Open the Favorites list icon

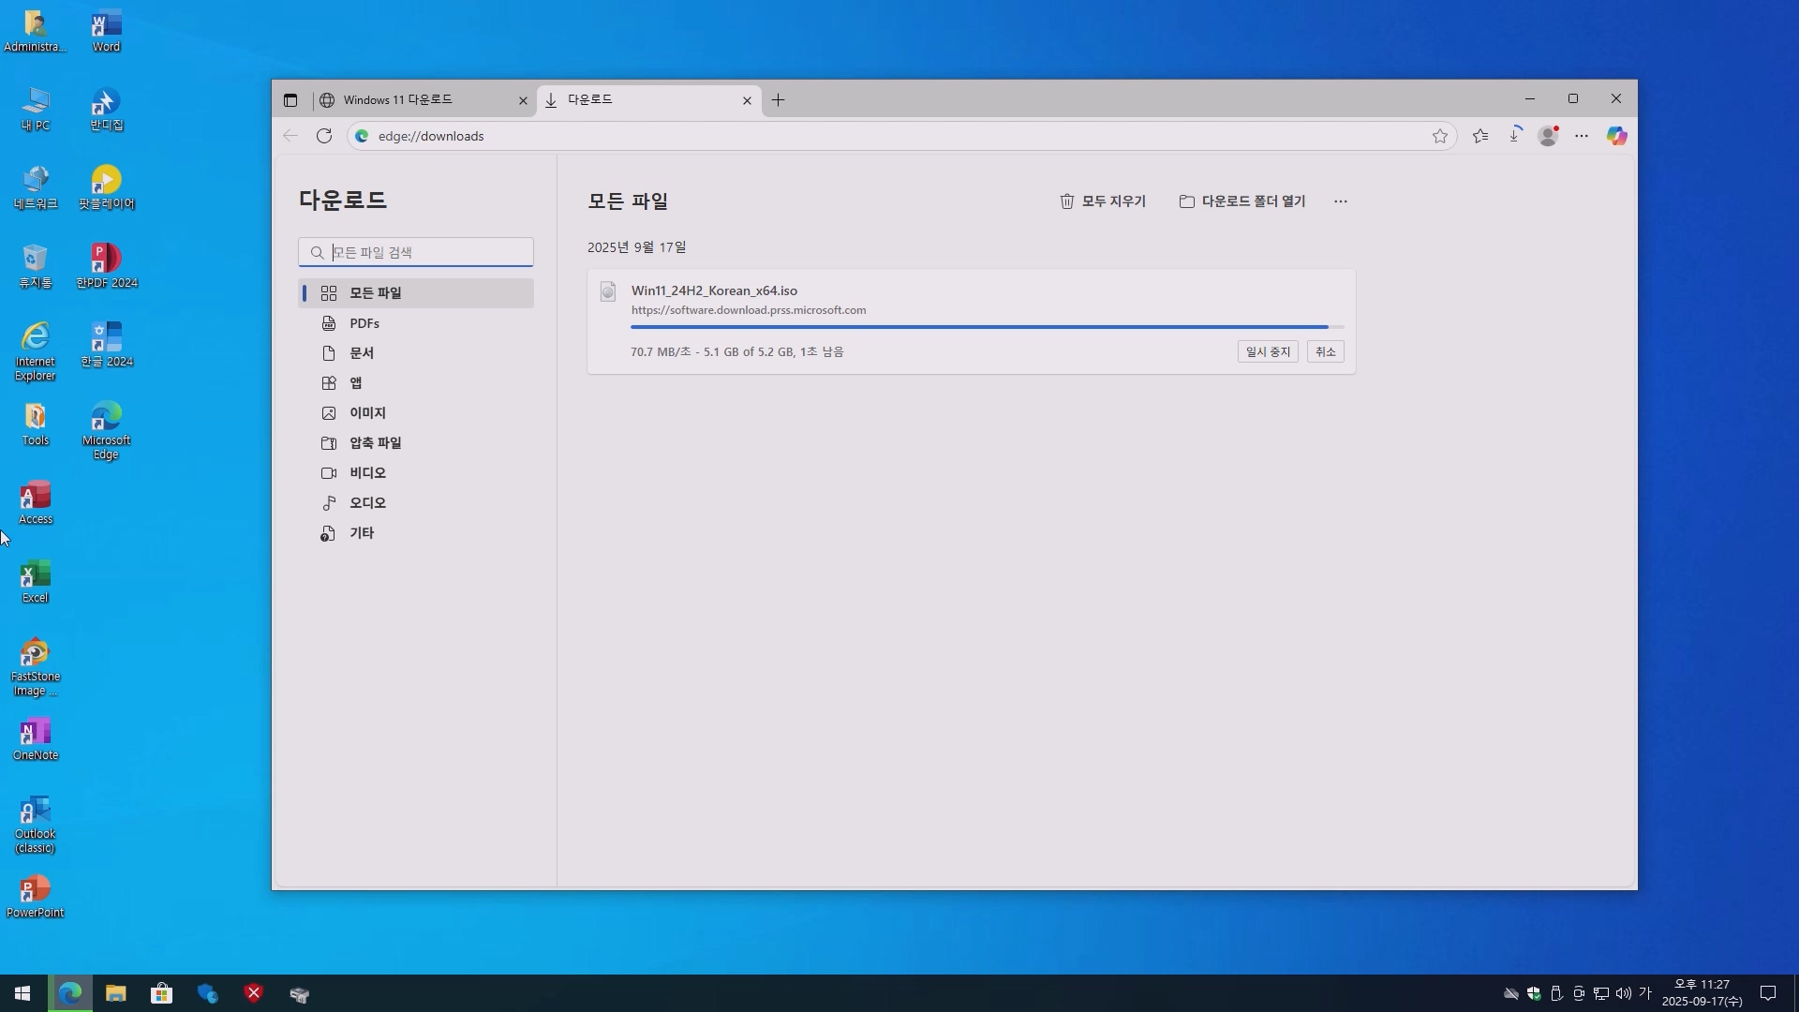[x=1480, y=136]
